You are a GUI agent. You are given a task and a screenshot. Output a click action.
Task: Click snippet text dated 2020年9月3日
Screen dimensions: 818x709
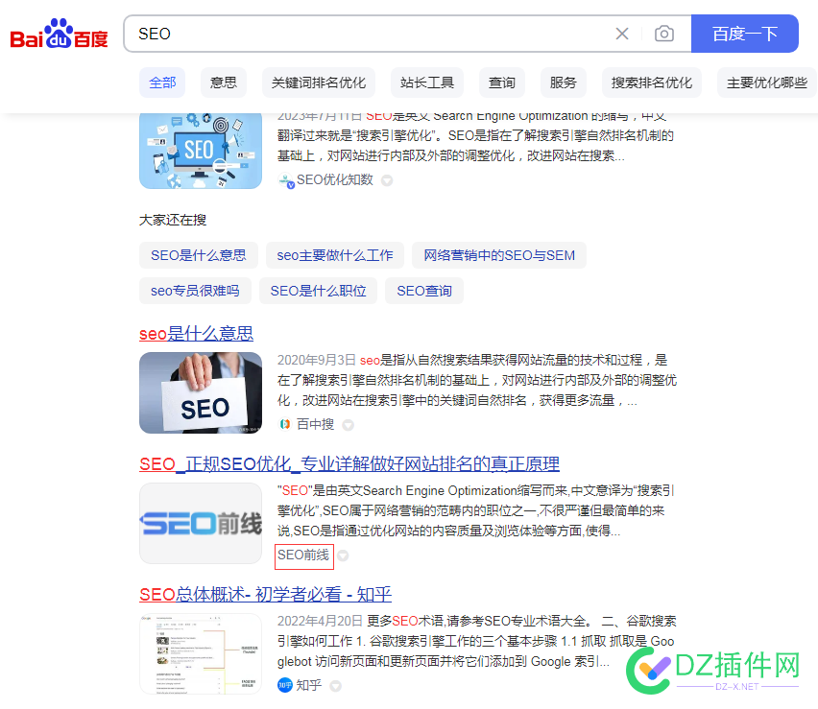477,380
